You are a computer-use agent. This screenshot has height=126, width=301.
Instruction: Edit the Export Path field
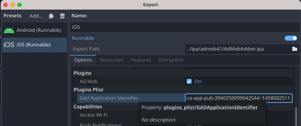pyautogui.click(x=237, y=49)
